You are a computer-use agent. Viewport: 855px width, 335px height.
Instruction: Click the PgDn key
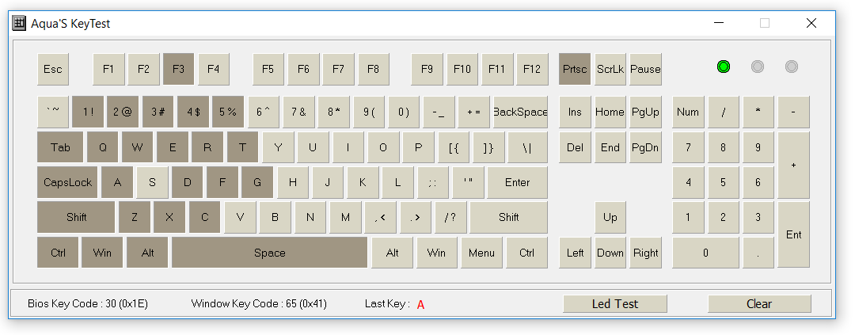[x=645, y=147]
